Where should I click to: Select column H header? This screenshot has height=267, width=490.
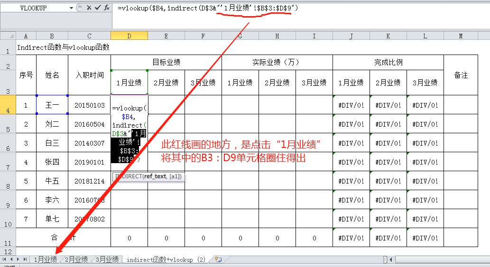pos(277,36)
